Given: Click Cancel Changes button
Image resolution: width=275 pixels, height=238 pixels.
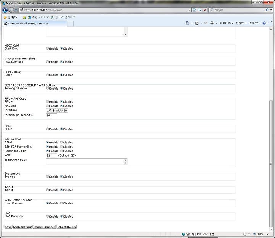Looking at the screenshot, I should click(x=44, y=227).
